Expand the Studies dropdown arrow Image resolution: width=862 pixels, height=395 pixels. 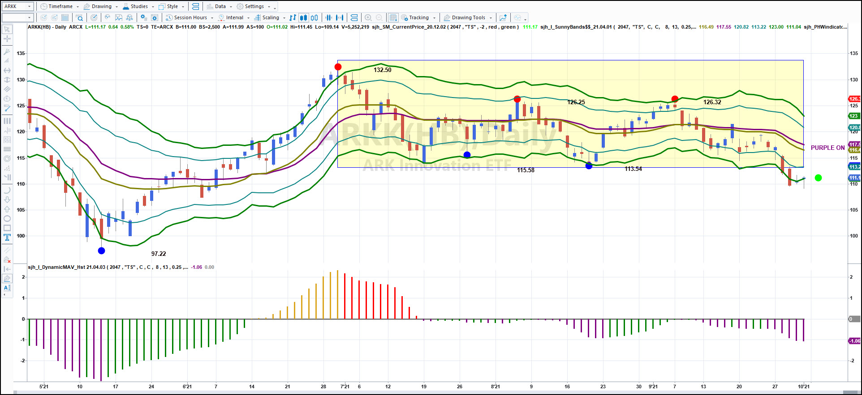pos(153,7)
